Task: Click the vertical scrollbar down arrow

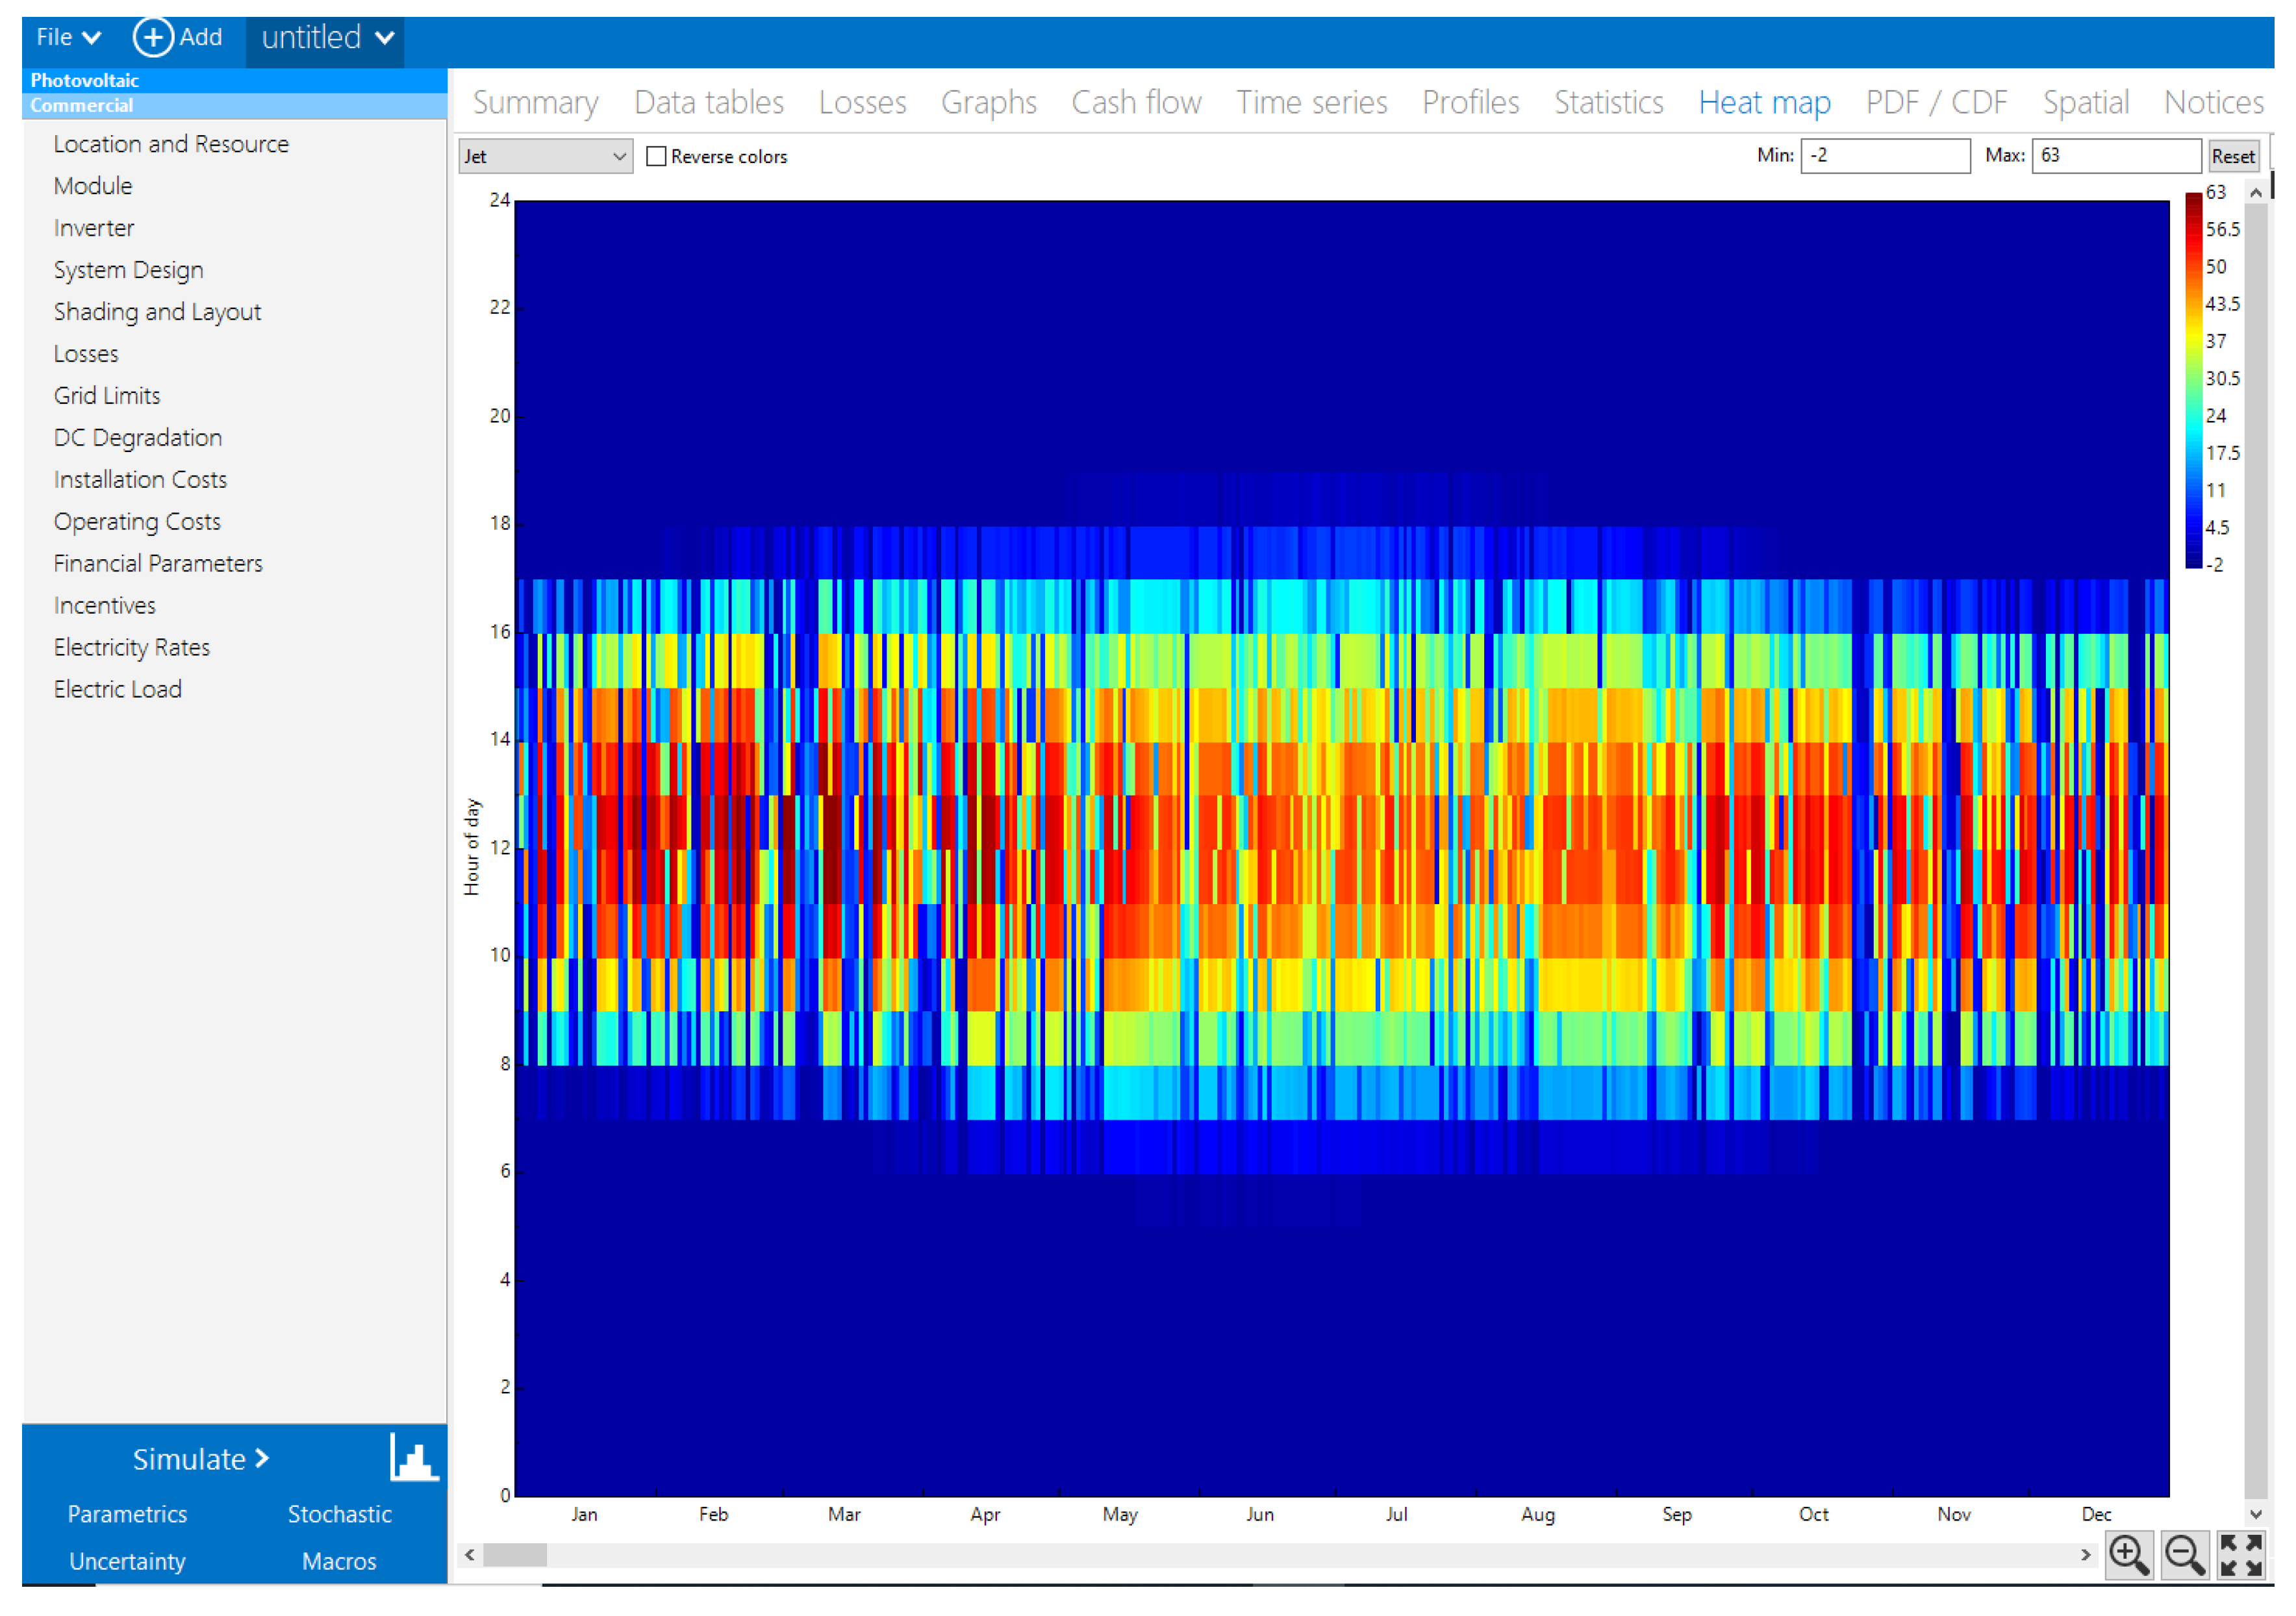Action: 2256,1514
